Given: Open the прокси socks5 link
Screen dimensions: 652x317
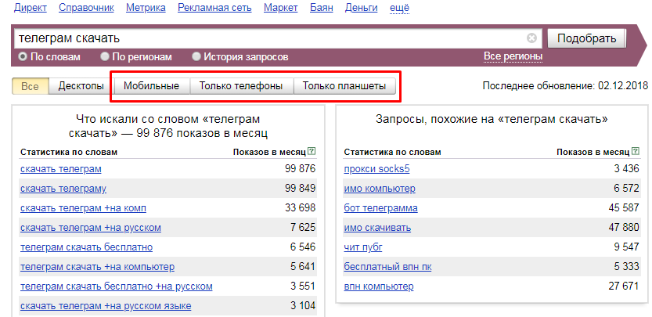Looking at the screenshot, I should 376,169.
